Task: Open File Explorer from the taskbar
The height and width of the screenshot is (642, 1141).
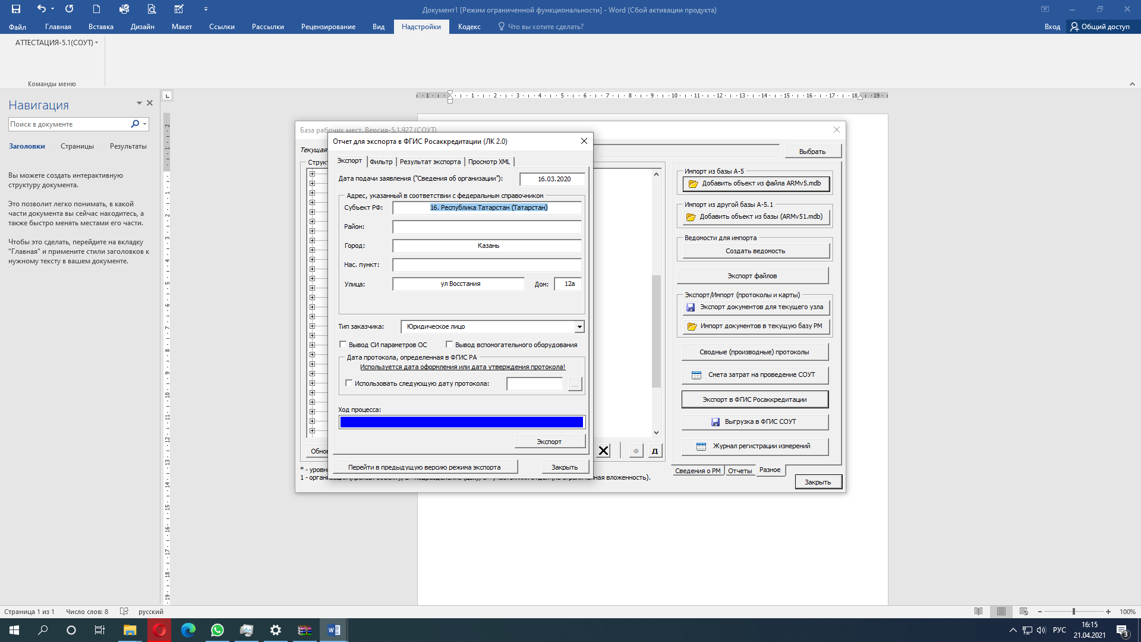Action: click(130, 630)
